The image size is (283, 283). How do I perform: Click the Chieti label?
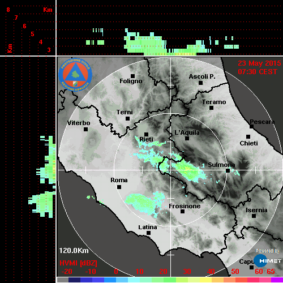tap(248, 143)
